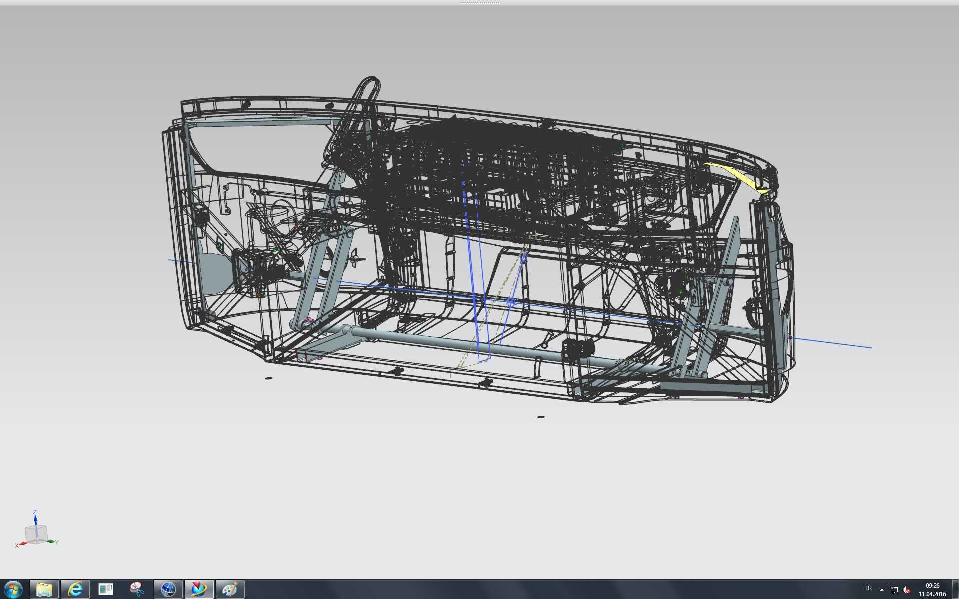Switch to the CAD application taskbar button

[x=199, y=590]
